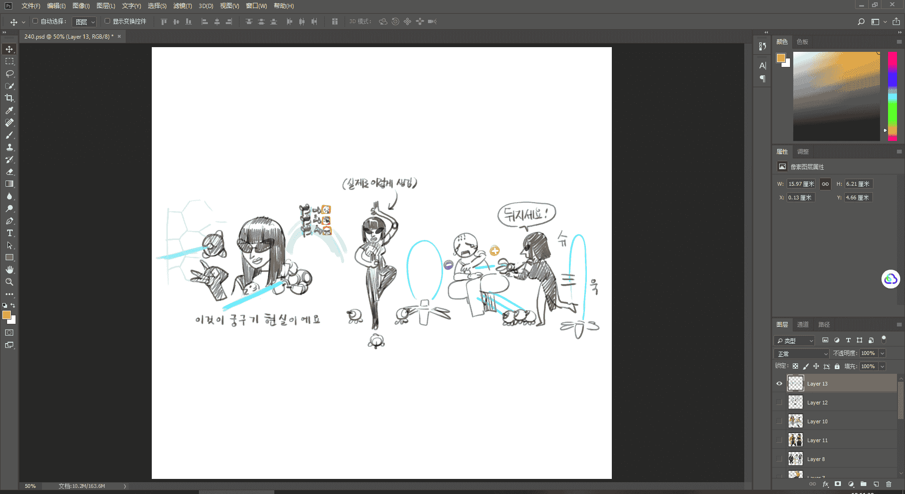905x494 pixels.
Task: Open the blend mode dropdown
Action: (x=801, y=354)
